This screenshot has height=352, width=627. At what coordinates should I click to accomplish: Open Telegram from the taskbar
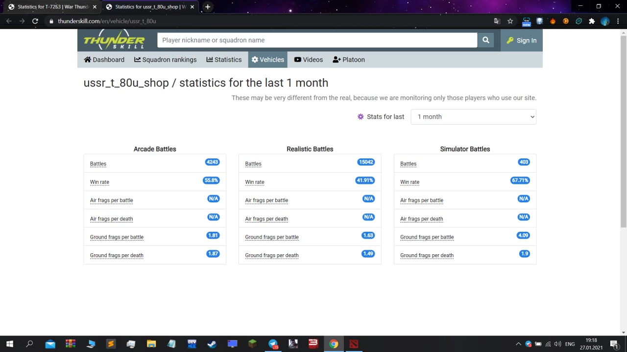[273, 344]
